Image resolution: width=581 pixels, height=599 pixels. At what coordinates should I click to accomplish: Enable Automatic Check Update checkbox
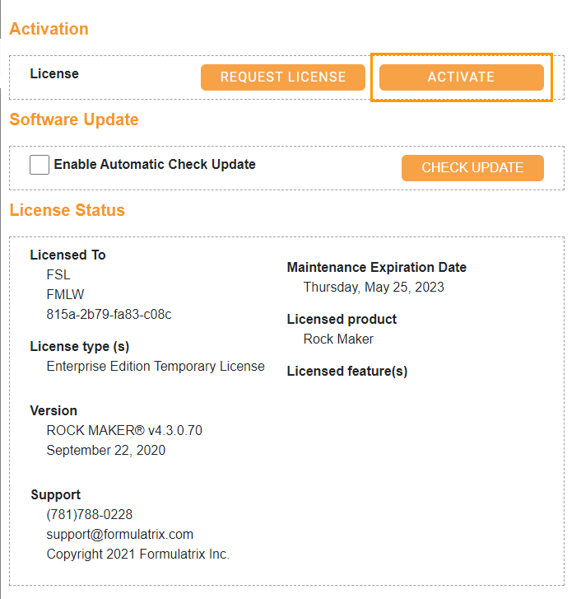coord(40,165)
